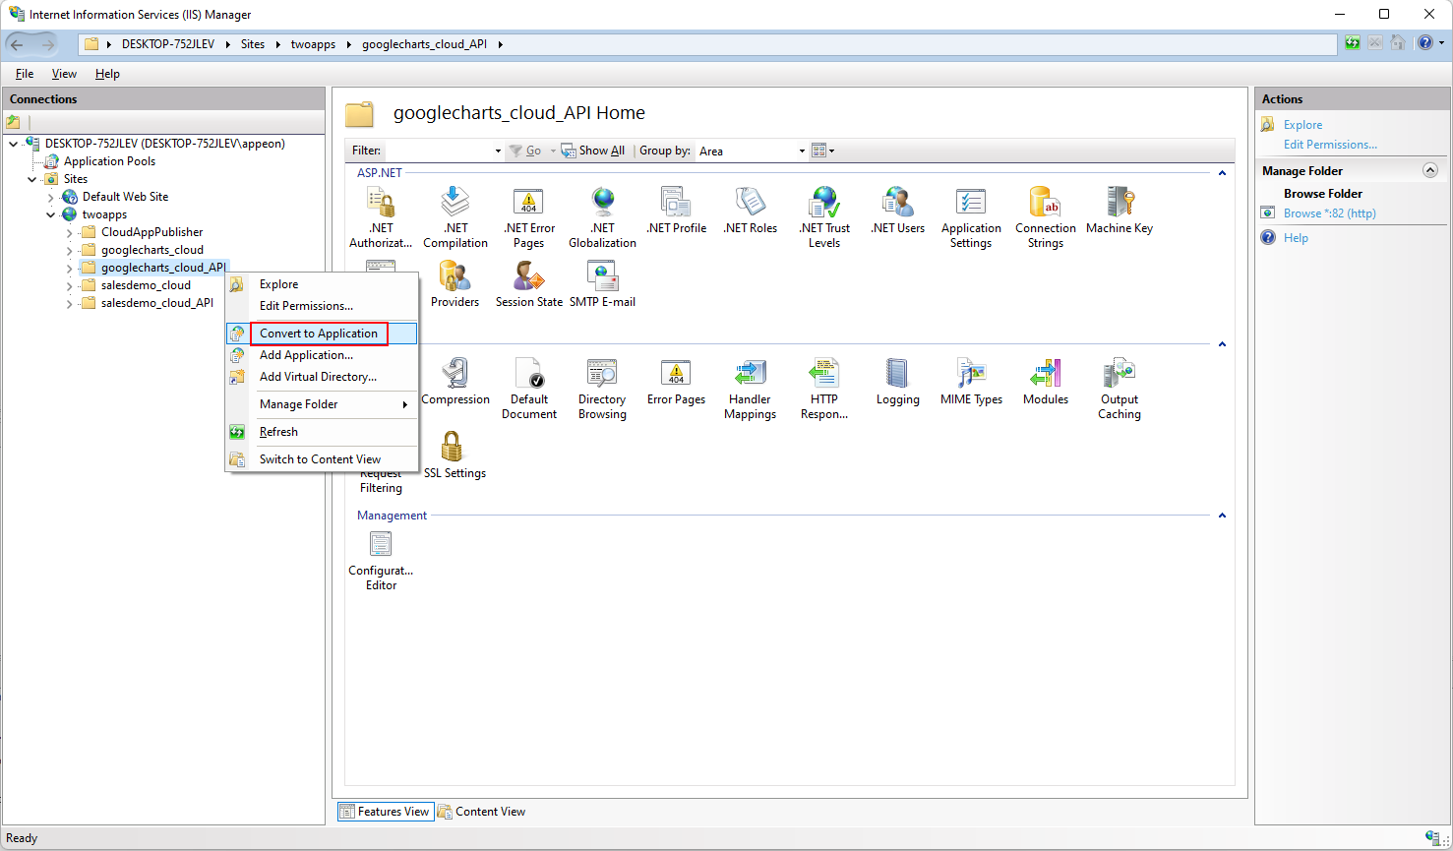Switch to the Content View tab
The image size is (1453, 851).
point(481,812)
